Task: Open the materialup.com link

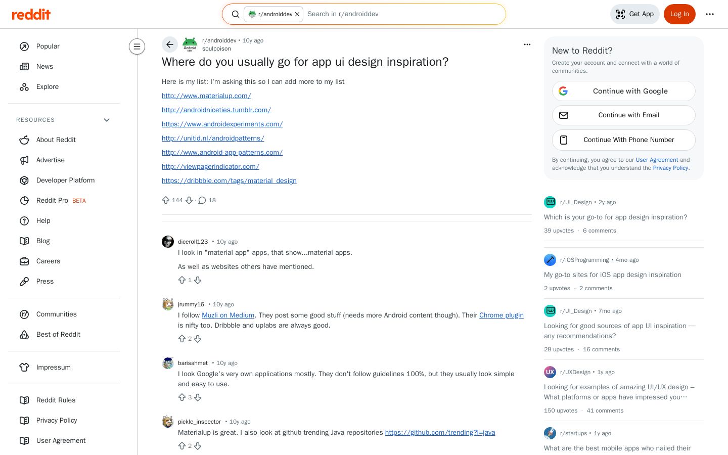Action: click(x=206, y=96)
